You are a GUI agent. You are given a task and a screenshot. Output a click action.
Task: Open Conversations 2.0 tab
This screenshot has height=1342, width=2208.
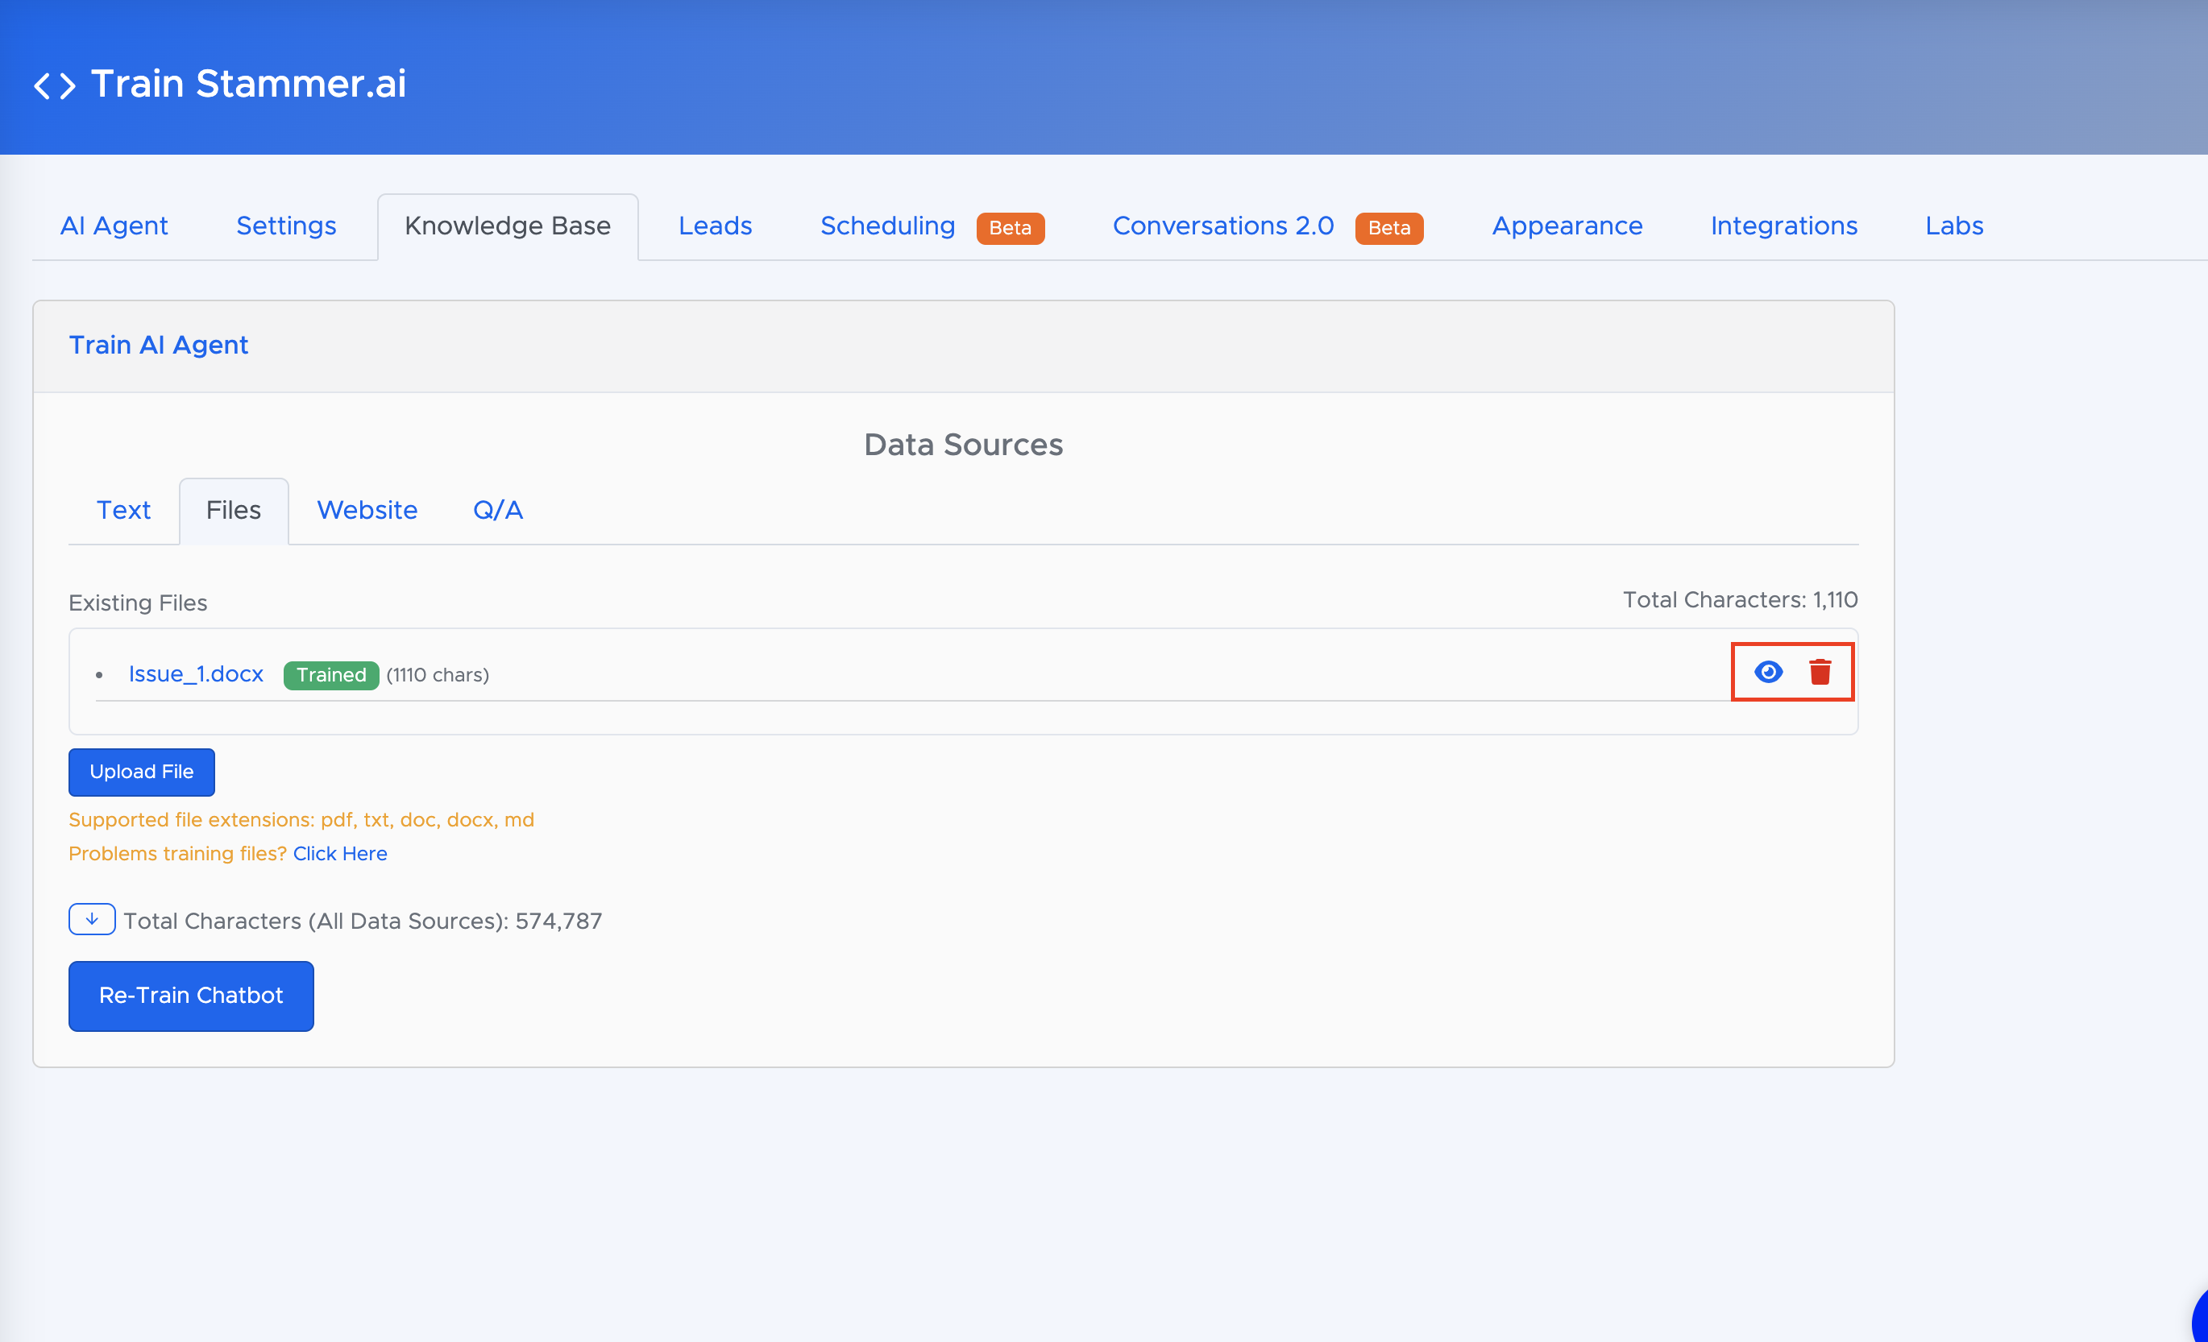(x=1223, y=226)
